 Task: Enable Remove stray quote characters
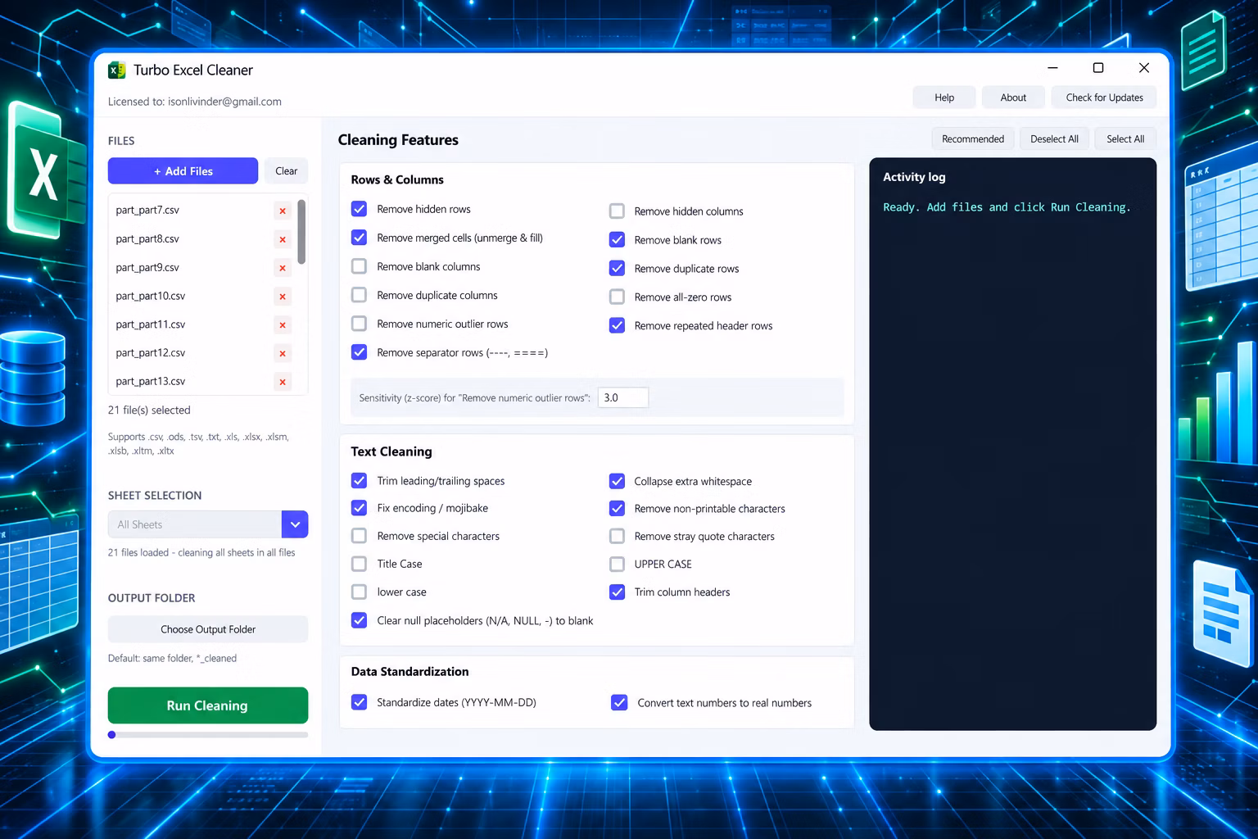pos(617,537)
